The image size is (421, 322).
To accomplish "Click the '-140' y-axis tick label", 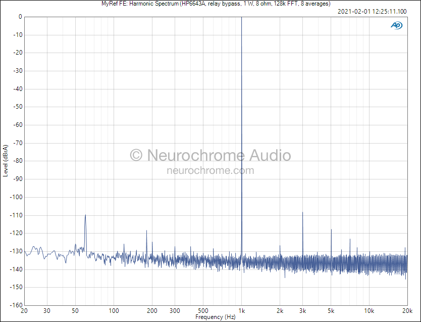I will [x=17, y=269].
